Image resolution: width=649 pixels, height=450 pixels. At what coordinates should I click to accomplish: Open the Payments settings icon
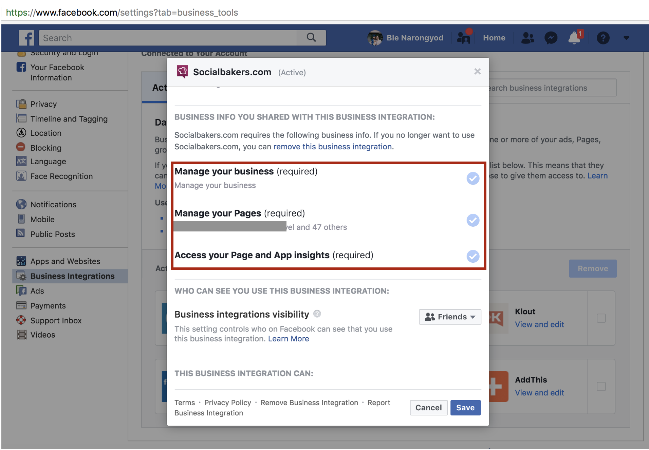(x=21, y=305)
